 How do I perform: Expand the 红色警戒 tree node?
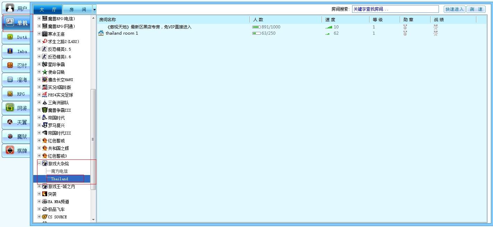click(39, 140)
